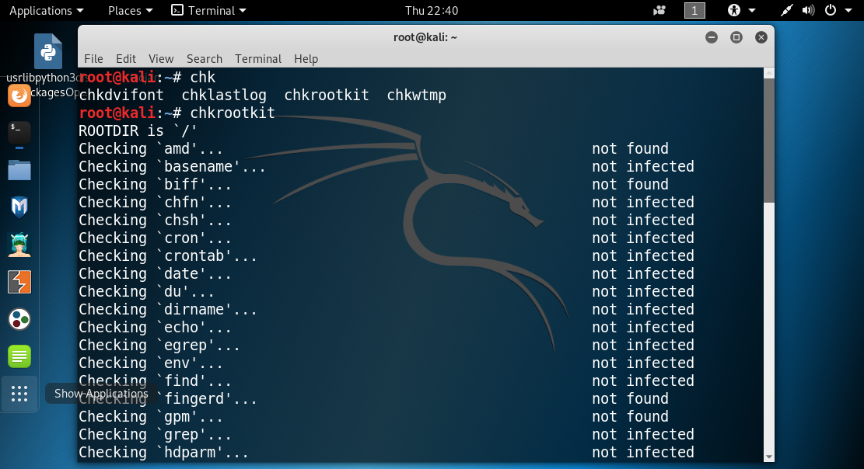Image resolution: width=864 pixels, height=469 pixels.
Task: Click the Checking `echo' line
Action: 155,328
